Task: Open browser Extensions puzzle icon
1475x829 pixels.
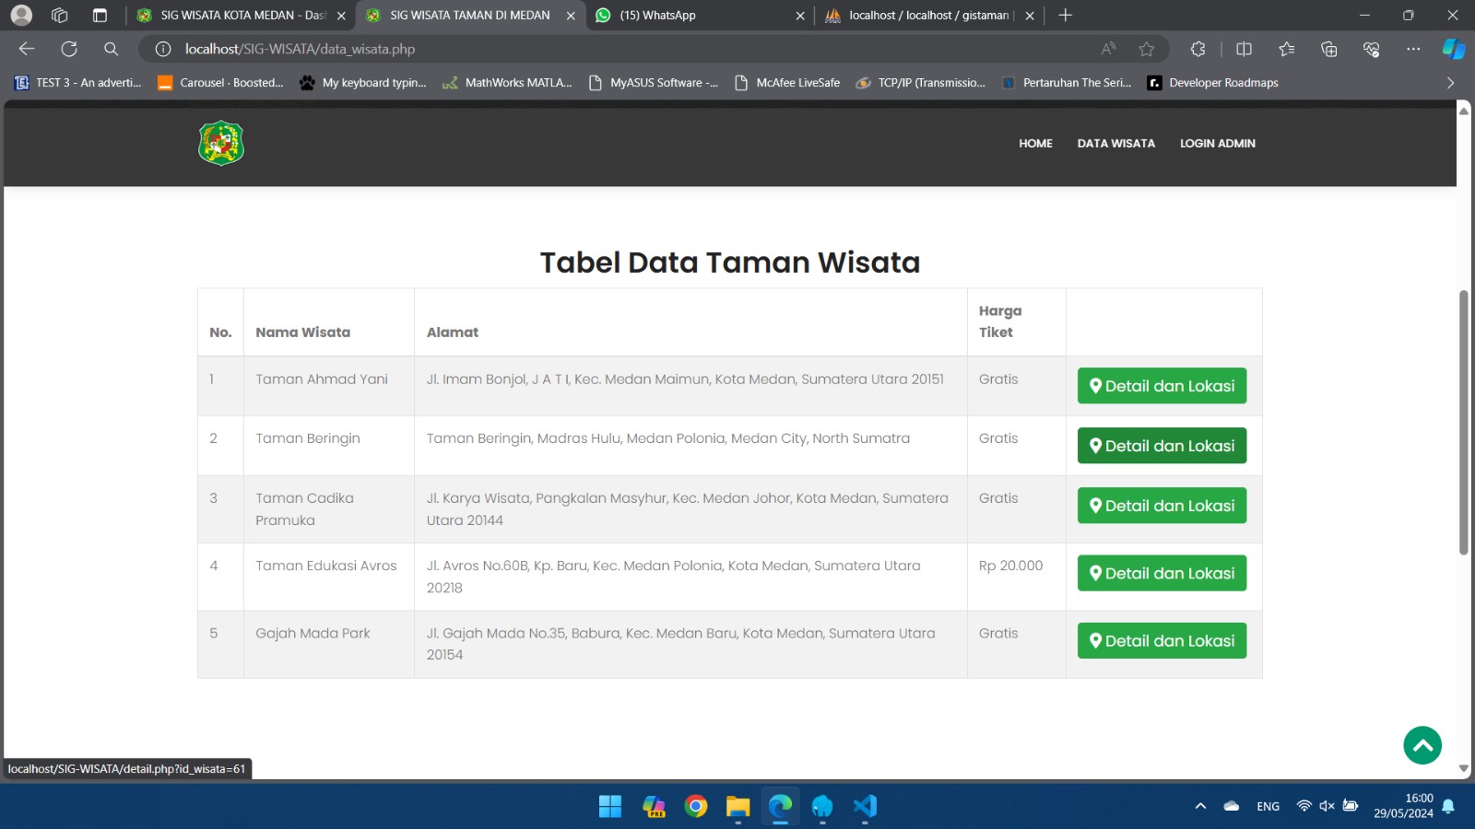Action: point(1198,49)
